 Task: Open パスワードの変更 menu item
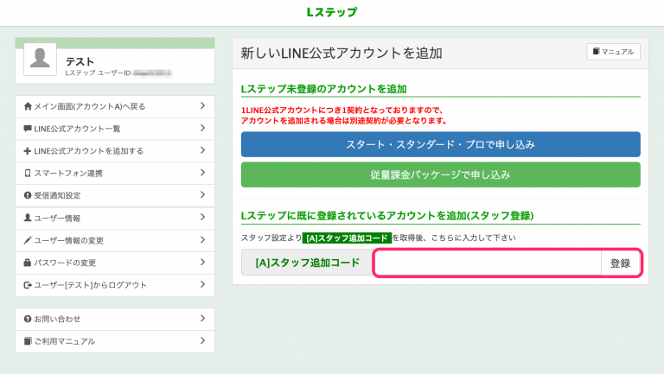click(115, 263)
